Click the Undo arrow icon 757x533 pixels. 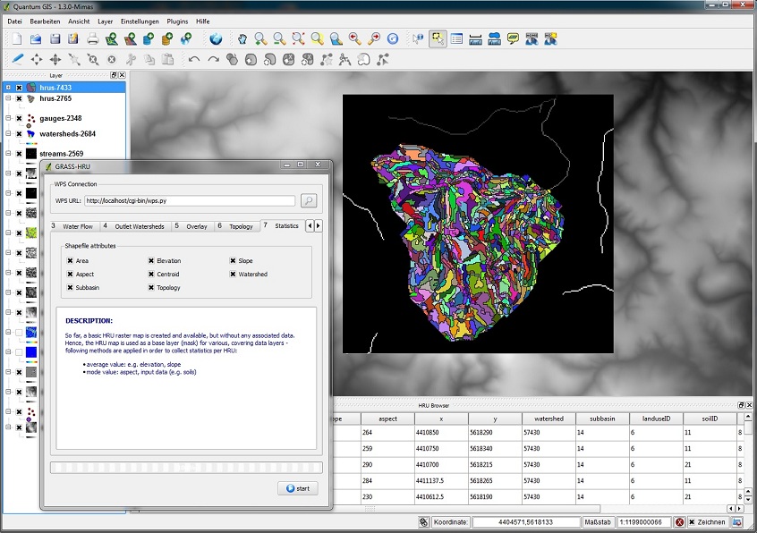pos(194,60)
